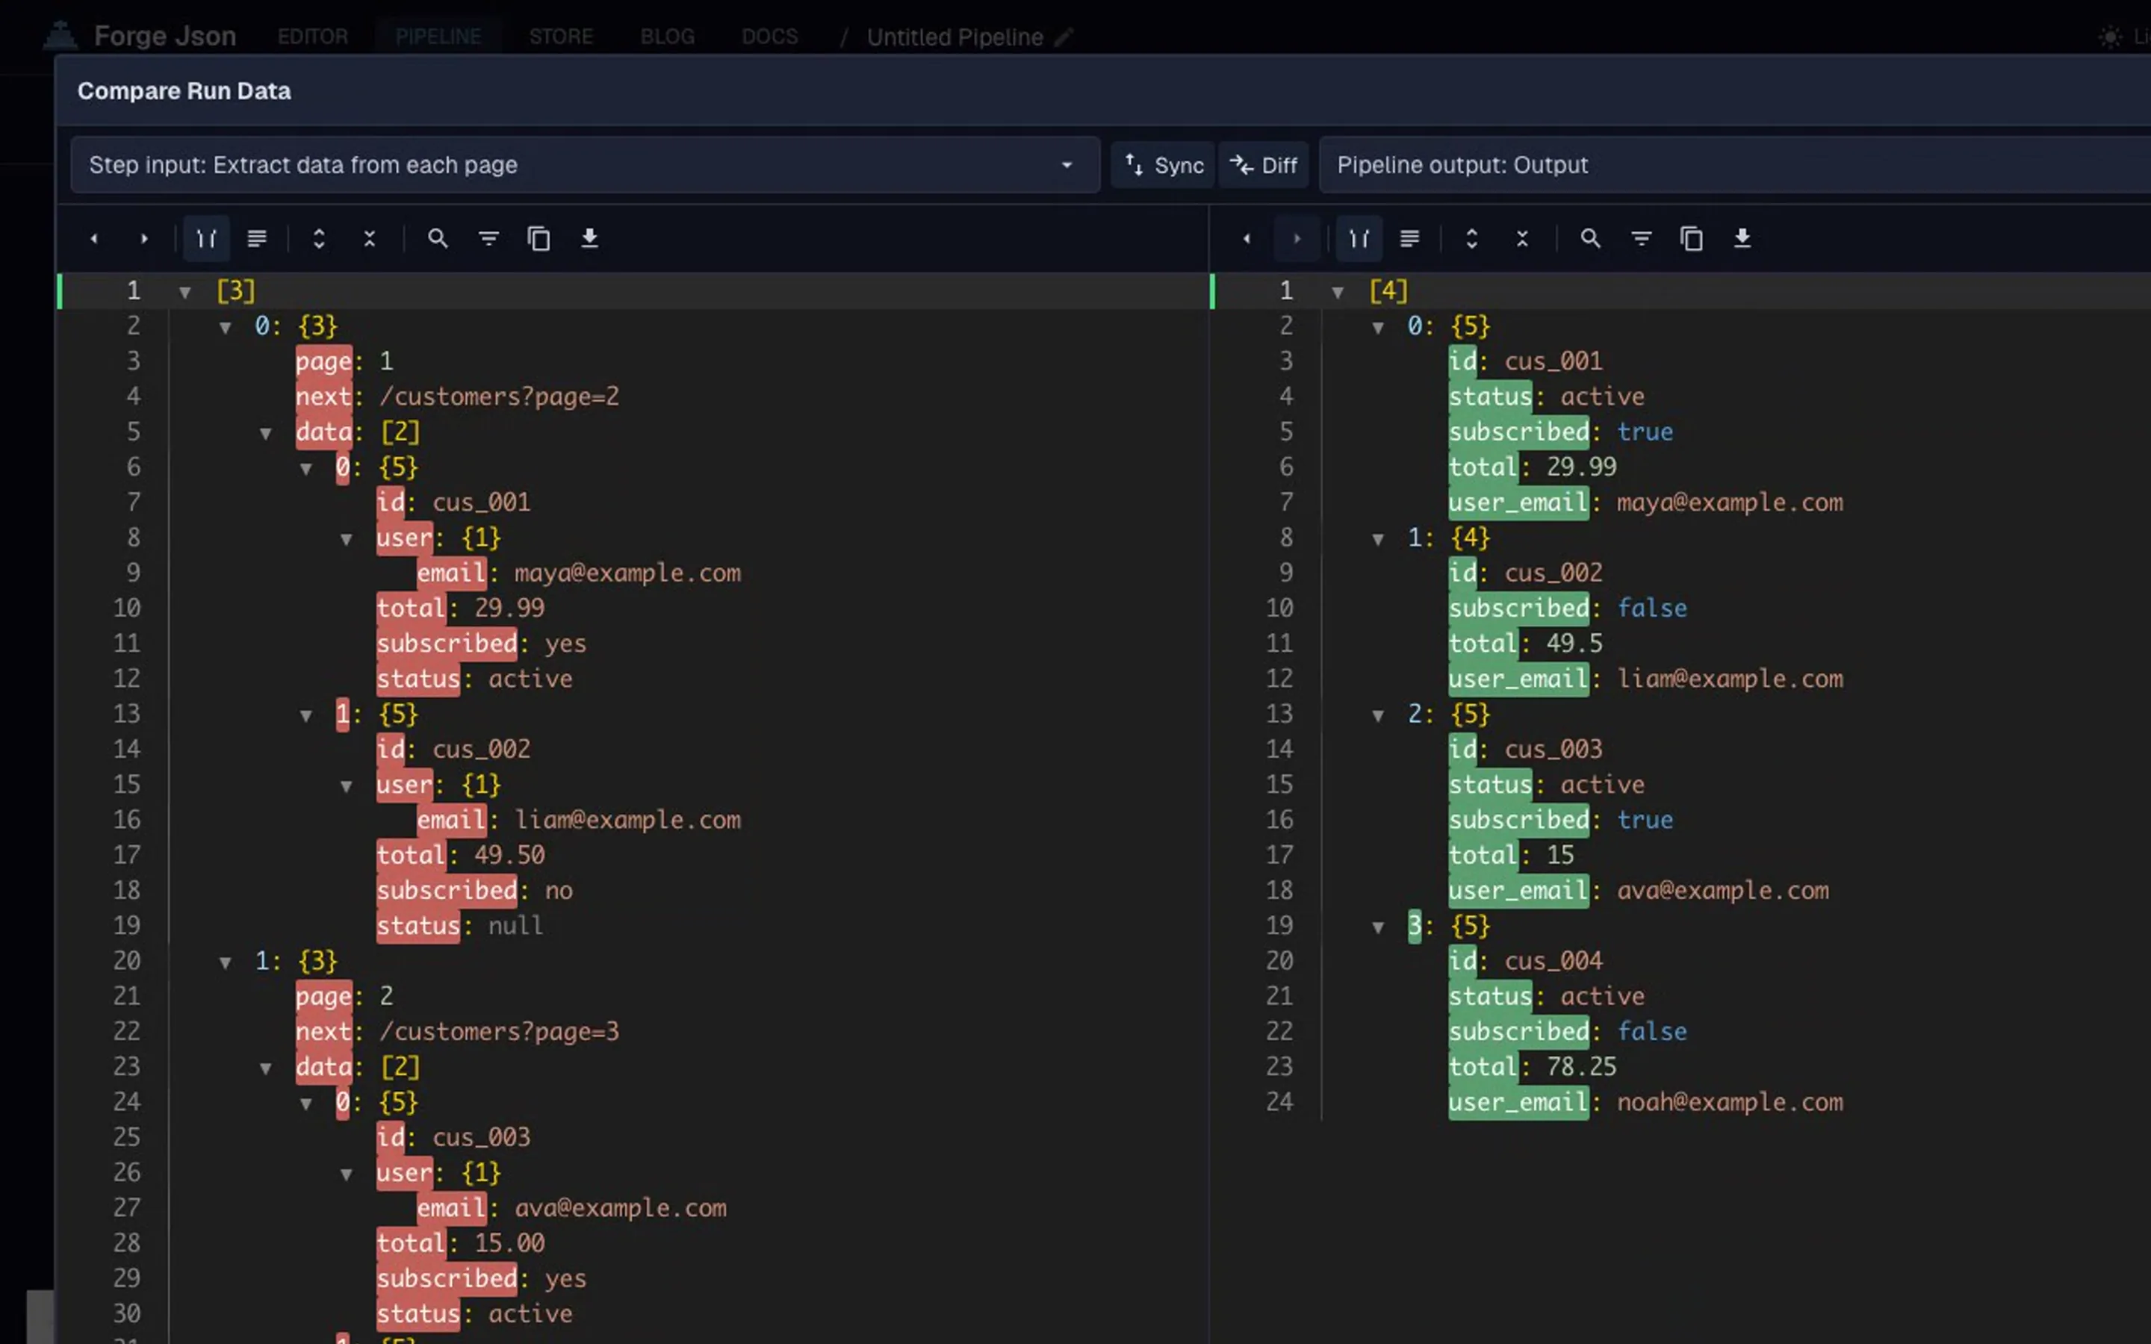The width and height of the screenshot is (2151, 1344).
Task: Collapse the 1: {3} node on left line 20
Action: click(225, 962)
